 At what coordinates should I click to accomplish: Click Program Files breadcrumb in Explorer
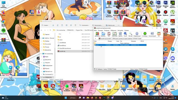tap(79, 30)
